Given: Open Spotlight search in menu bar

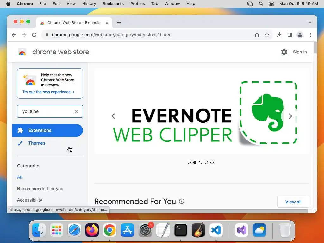Looking at the screenshot, I should click(261, 4).
